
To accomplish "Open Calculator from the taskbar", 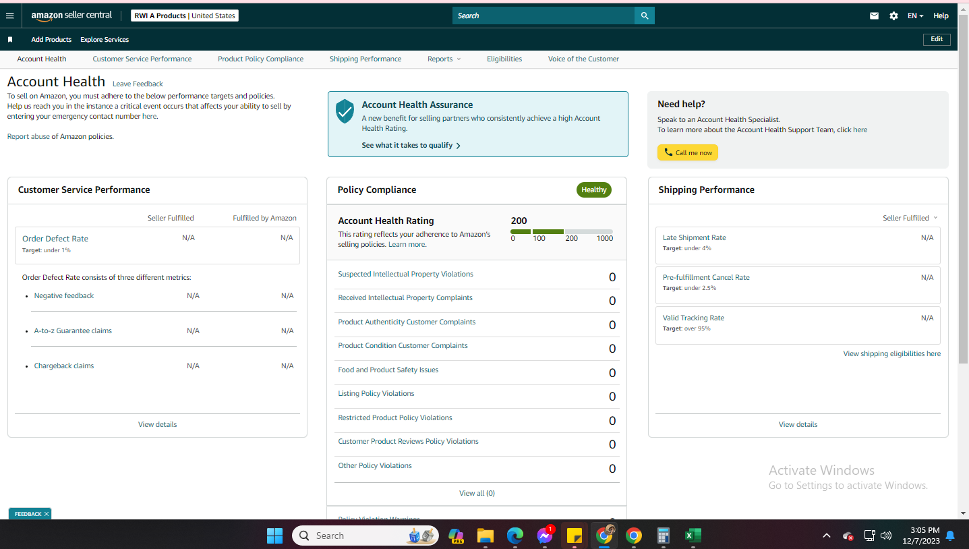I will click(663, 536).
